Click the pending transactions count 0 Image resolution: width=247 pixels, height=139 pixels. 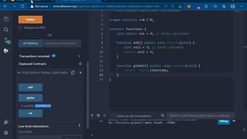point(105,115)
